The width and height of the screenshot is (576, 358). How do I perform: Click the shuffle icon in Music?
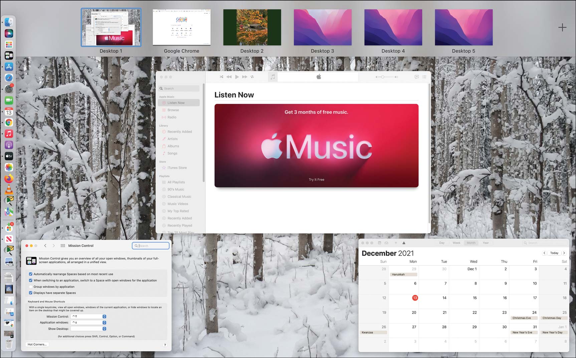pyautogui.click(x=221, y=77)
